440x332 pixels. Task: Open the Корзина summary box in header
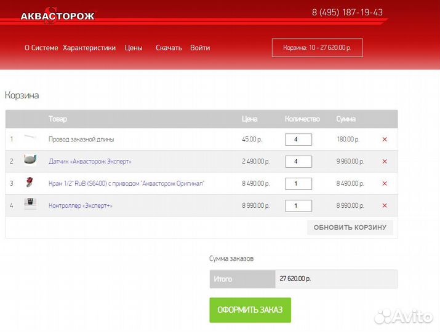point(317,48)
